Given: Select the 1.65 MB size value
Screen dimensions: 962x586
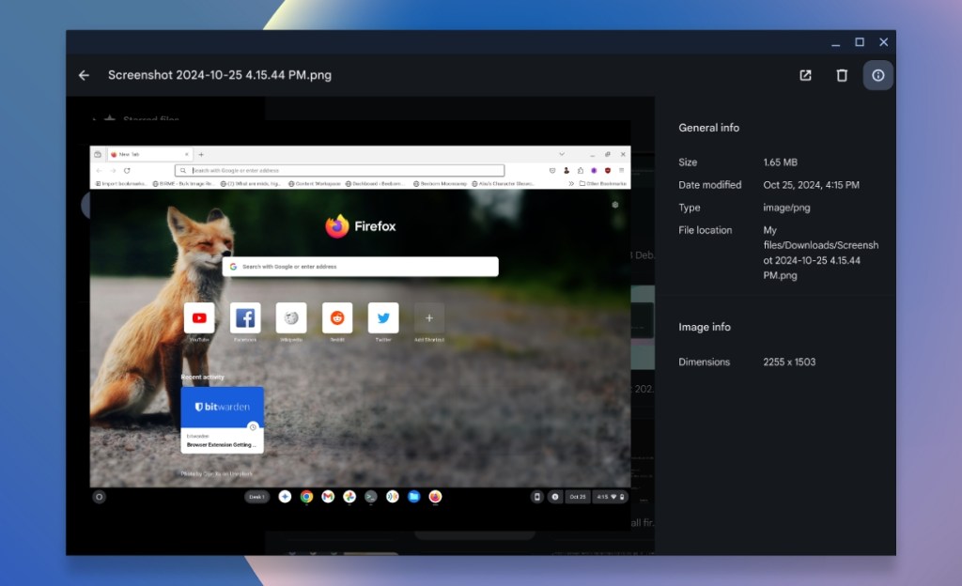Looking at the screenshot, I should 780,162.
